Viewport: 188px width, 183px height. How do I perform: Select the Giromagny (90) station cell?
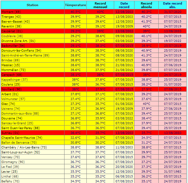coord(33,162)
